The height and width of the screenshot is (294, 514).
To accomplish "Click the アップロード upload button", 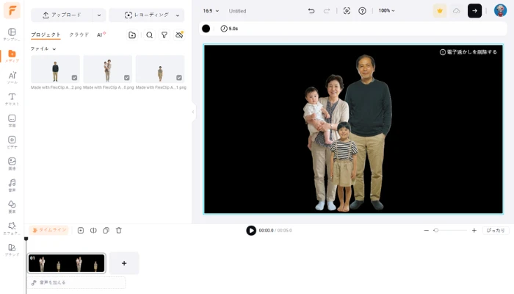I will pyautogui.click(x=62, y=15).
